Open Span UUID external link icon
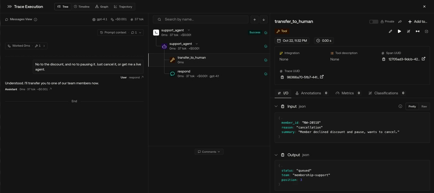434x193 pixels. point(423,59)
